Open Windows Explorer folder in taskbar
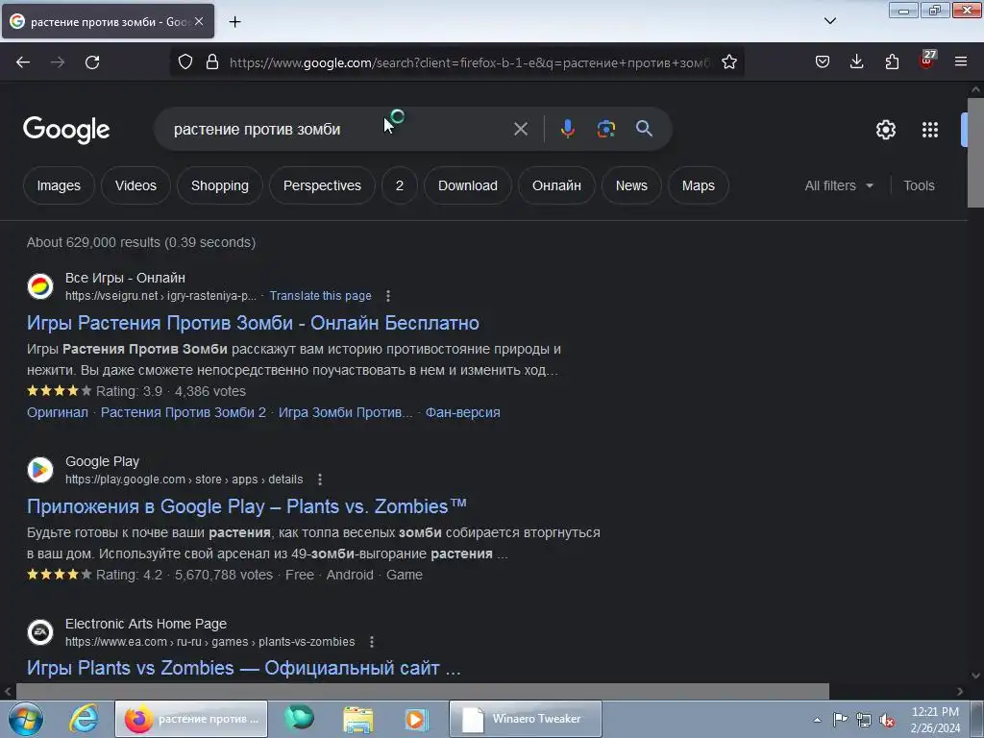This screenshot has height=738, width=984. (357, 719)
